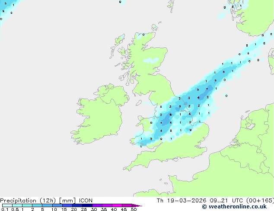
Task: Select the 30 to 35 mm purple swatch
Action: (97, 205)
